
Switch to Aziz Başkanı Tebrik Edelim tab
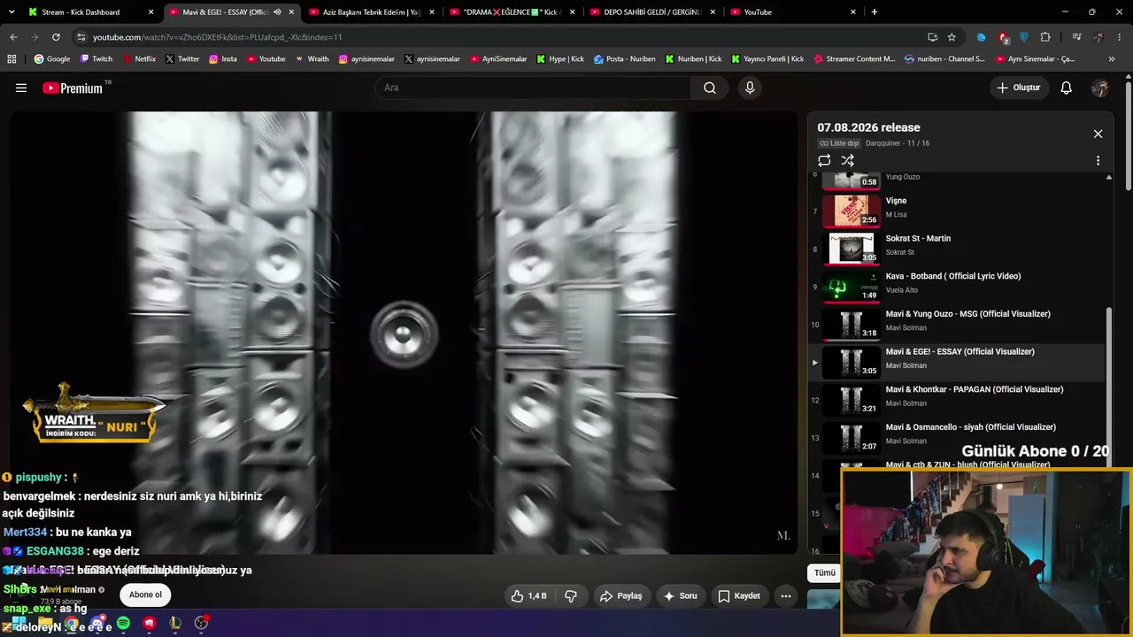pyautogui.click(x=370, y=12)
